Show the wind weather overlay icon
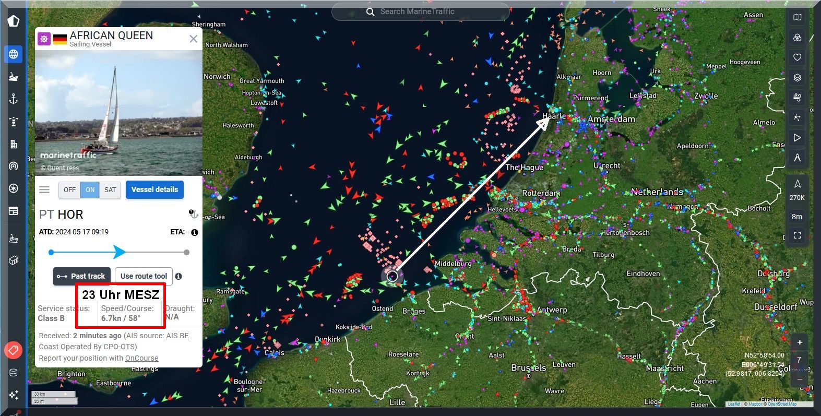The image size is (821, 416). [x=797, y=98]
